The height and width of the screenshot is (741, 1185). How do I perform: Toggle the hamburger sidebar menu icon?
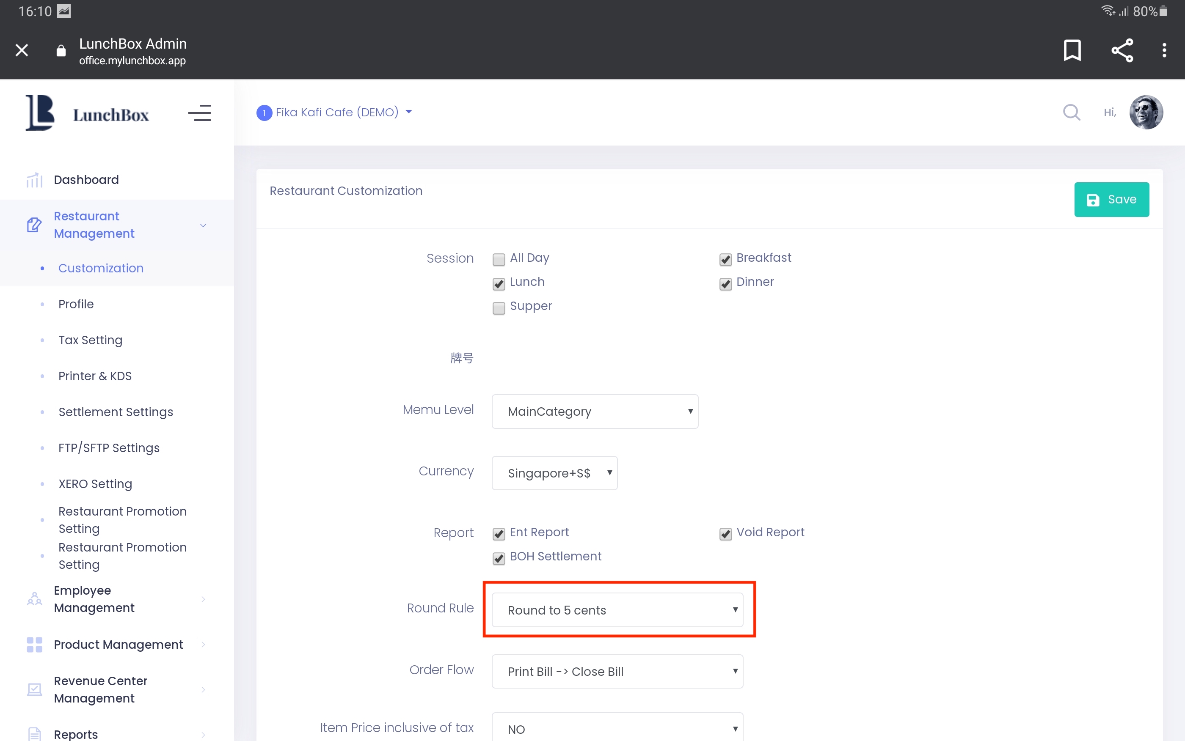199,113
